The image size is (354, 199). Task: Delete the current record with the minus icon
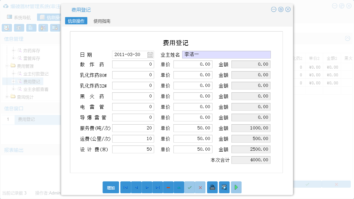[168, 187]
